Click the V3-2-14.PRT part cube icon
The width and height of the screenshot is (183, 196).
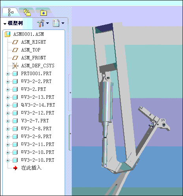coord(15,105)
